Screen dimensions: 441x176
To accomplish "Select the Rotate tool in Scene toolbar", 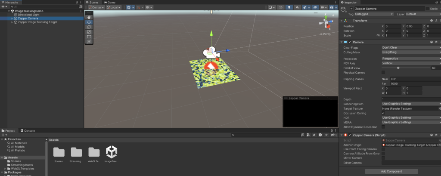I will point(89,27).
